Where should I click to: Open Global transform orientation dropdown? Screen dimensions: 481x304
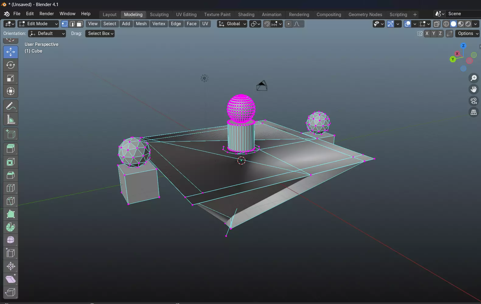pyautogui.click(x=232, y=24)
